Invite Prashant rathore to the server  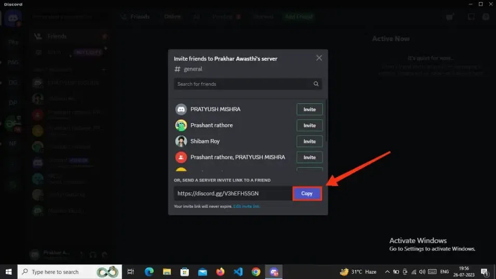tap(309, 125)
